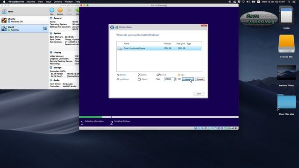Click the Audio section header in the details
The width and height of the screenshot is (299, 168).
tap(56, 80)
